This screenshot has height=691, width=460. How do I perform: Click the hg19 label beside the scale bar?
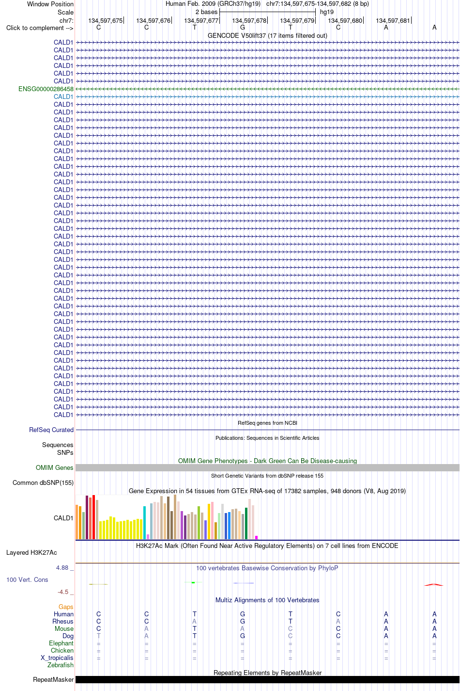(327, 12)
